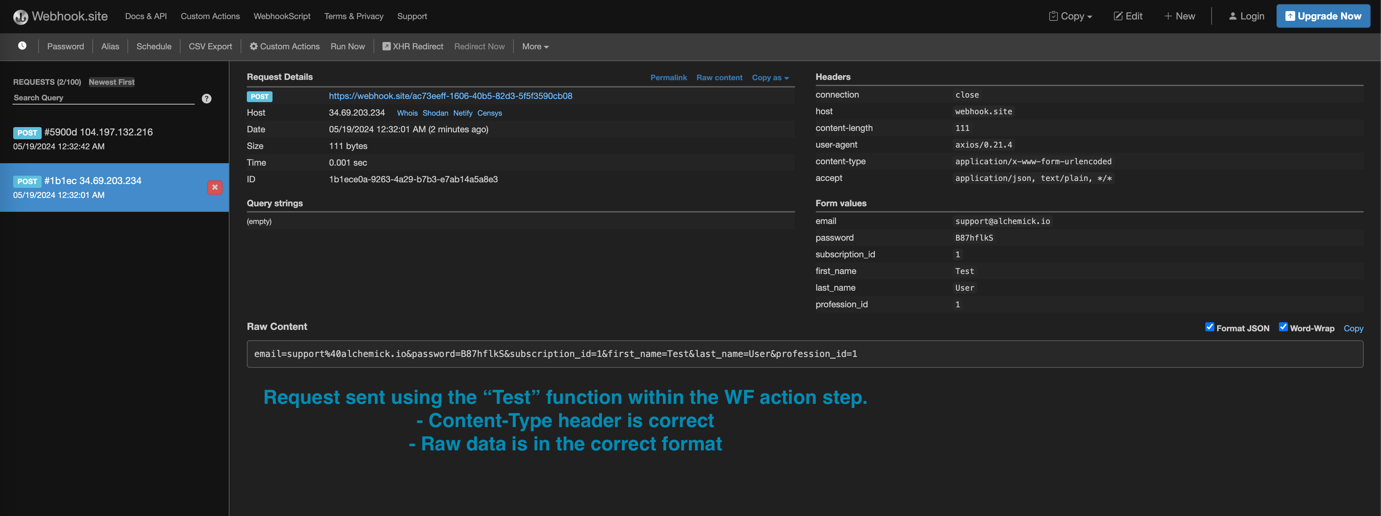Open the Permalink link
1381x516 pixels.
pyautogui.click(x=669, y=78)
